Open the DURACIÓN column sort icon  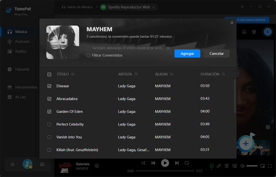[x=223, y=74]
